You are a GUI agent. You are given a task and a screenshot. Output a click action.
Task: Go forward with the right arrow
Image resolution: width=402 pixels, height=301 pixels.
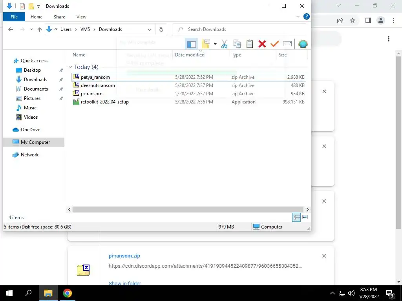pos(22,29)
